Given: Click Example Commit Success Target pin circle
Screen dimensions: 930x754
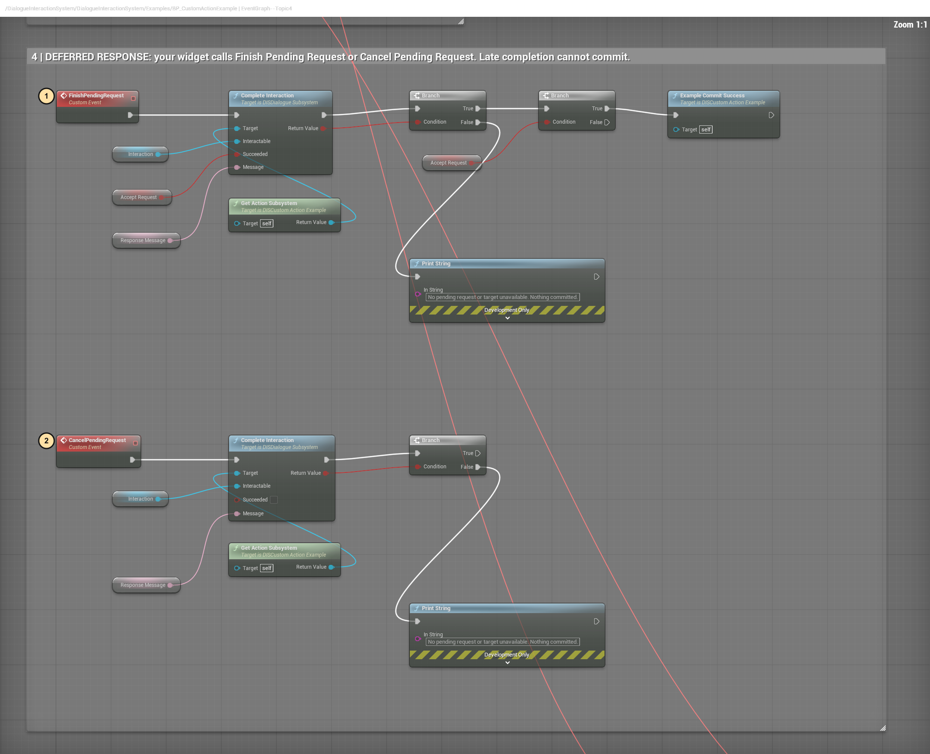Looking at the screenshot, I should pos(676,129).
